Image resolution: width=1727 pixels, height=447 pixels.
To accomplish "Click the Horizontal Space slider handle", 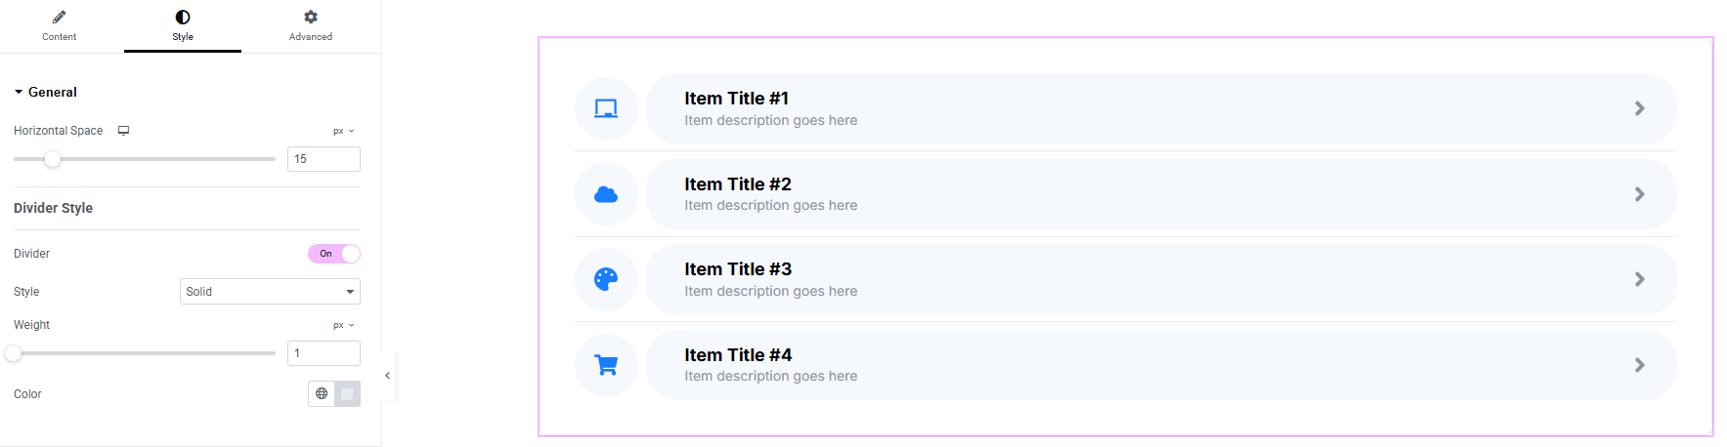I will (x=53, y=159).
